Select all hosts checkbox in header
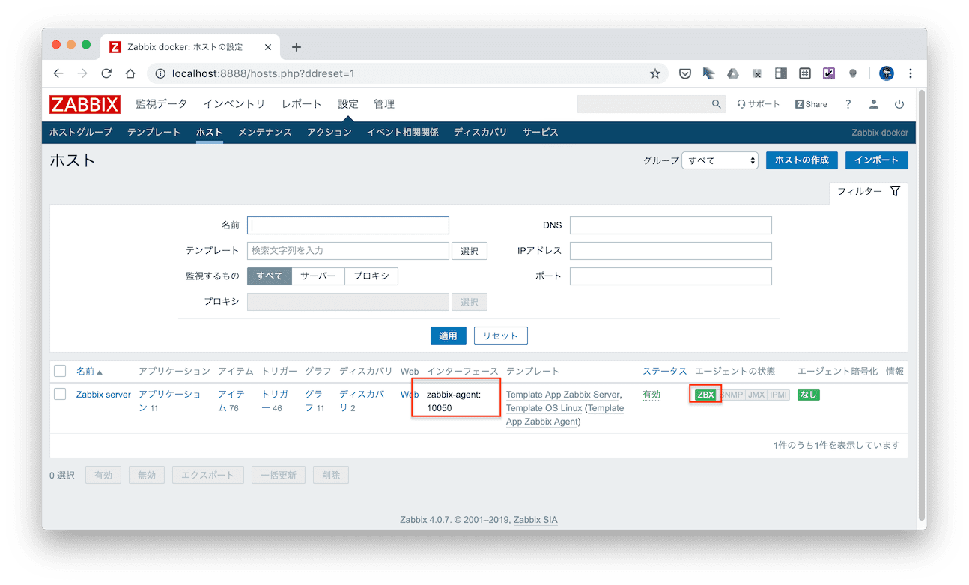 pyautogui.click(x=60, y=371)
